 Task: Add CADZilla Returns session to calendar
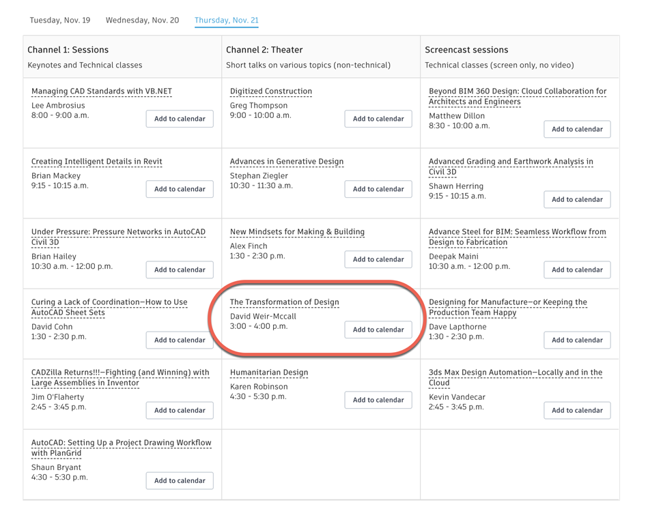click(180, 410)
